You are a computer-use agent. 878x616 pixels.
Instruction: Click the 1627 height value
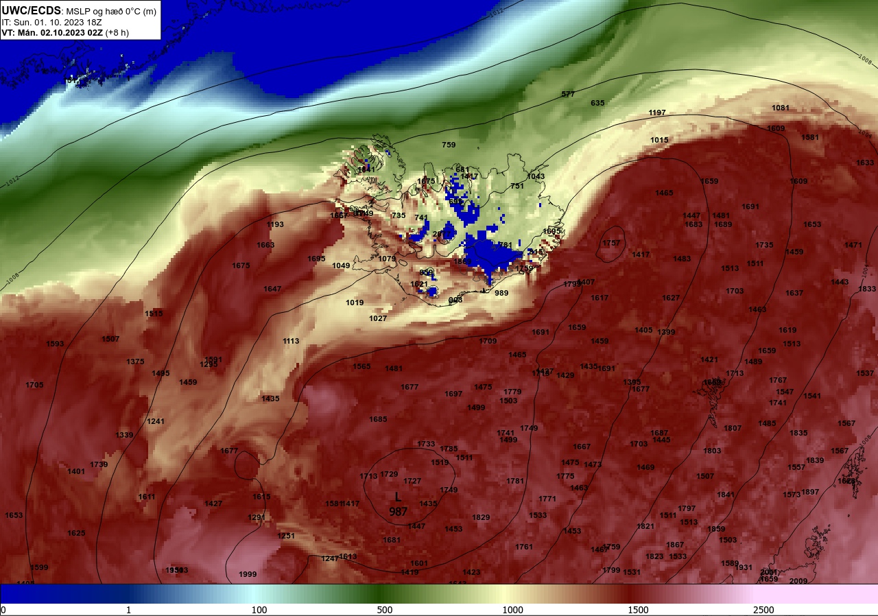(671, 298)
